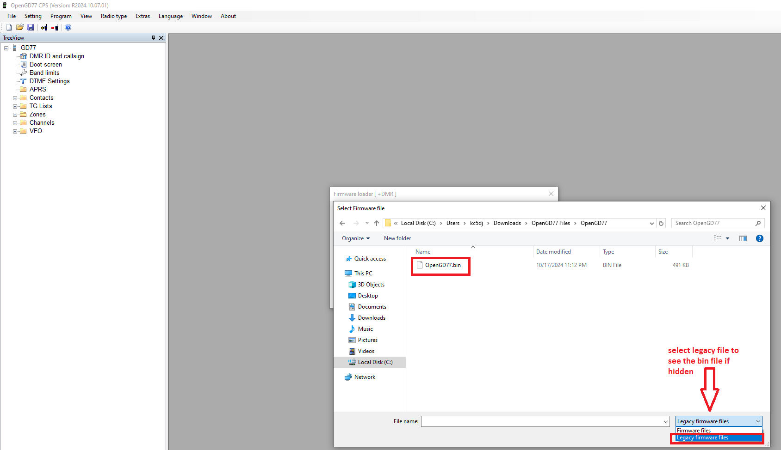Choose Firmware files filter option
The height and width of the screenshot is (450, 781).
coord(719,431)
